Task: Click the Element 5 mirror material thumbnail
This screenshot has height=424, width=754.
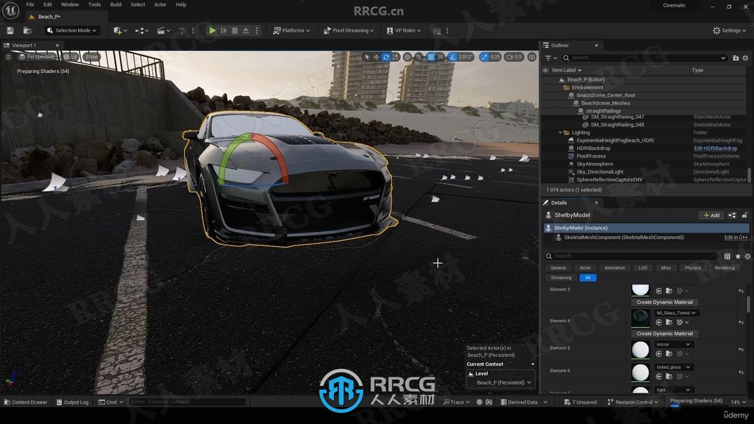Action: [x=640, y=350]
